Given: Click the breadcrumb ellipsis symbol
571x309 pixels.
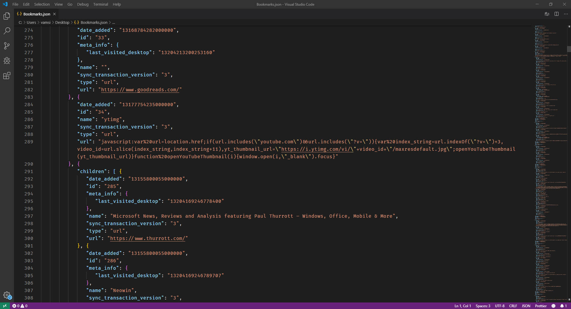Looking at the screenshot, I should pos(113,22).
